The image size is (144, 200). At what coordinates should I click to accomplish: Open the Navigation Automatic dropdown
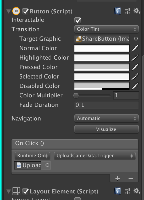tap(107, 118)
